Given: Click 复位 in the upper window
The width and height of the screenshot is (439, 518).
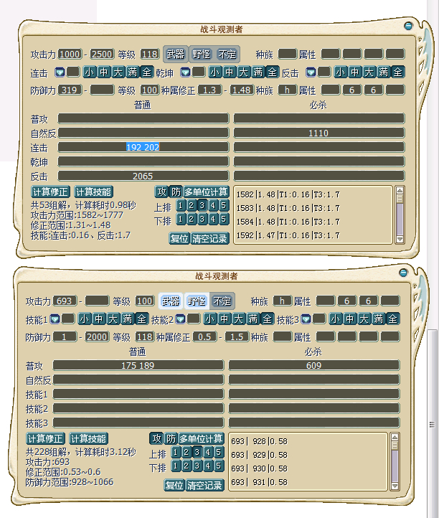Looking at the screenshot, I should point(180,238).
